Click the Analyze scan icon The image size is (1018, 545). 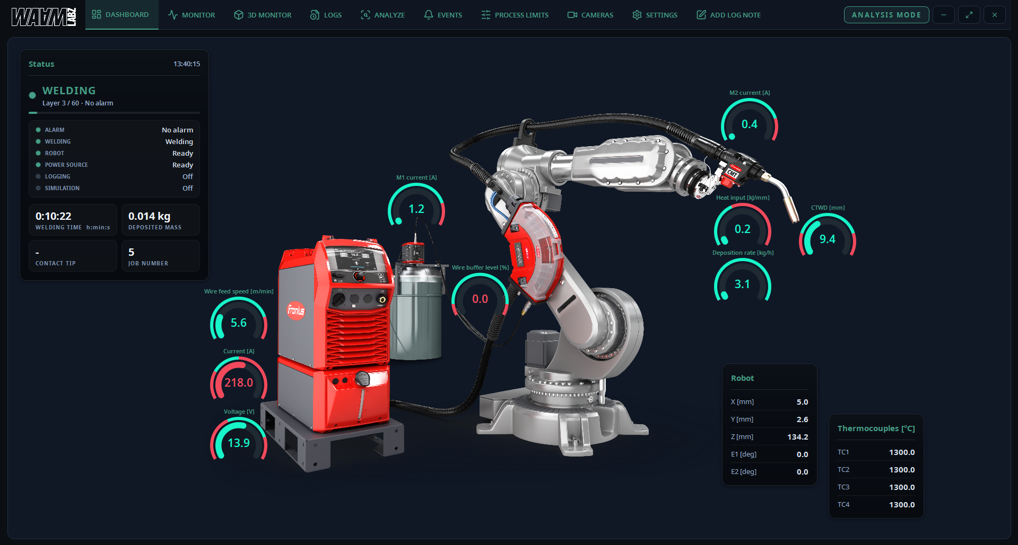(365, 15)
